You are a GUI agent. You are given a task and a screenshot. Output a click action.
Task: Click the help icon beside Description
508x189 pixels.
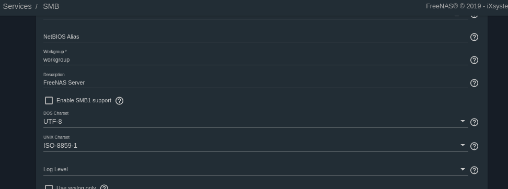pyautogui.click(x=474, y=83)
